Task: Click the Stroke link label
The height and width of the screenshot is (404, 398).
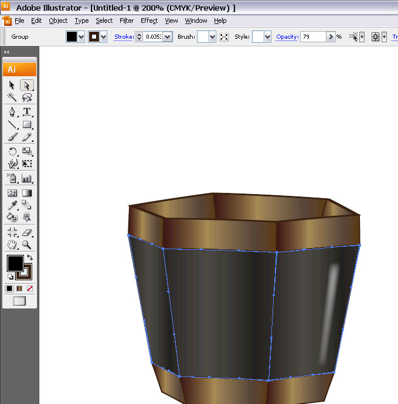Action: point(124,37)
